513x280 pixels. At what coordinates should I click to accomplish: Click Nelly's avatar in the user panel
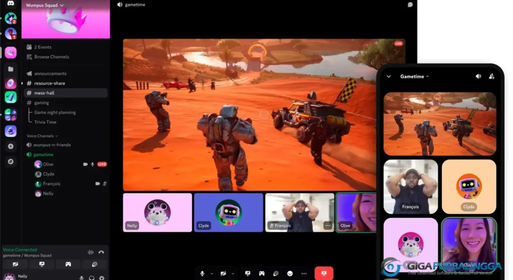[9, 276]
